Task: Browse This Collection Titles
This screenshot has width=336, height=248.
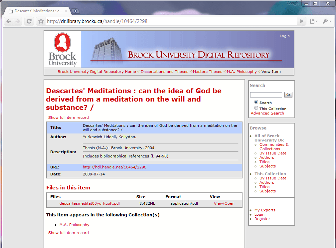Action: coord(264,187)
